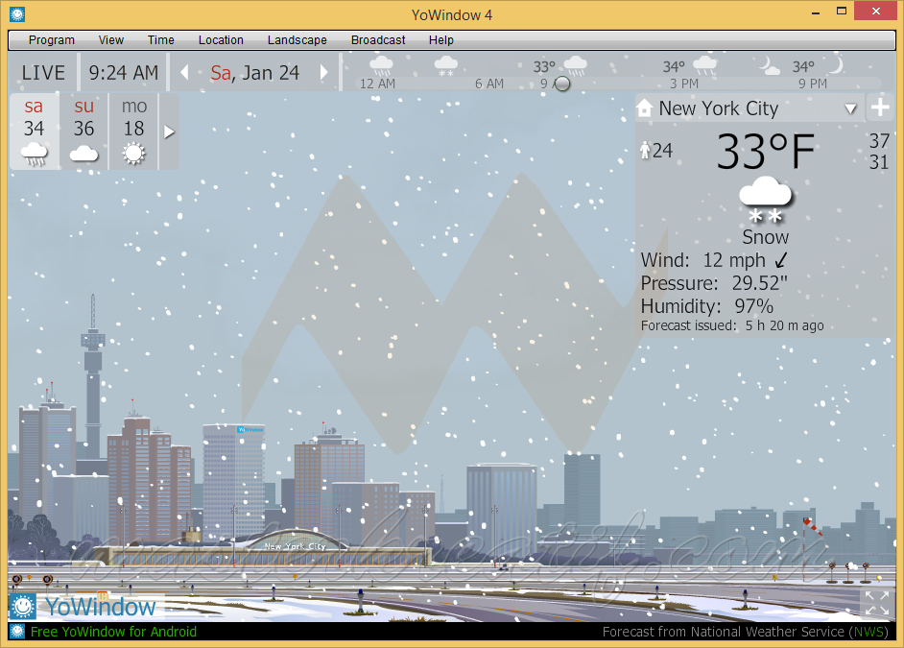Click the Humidity: 97% reading
Screen dimensions: 904x648
(707, 306)
